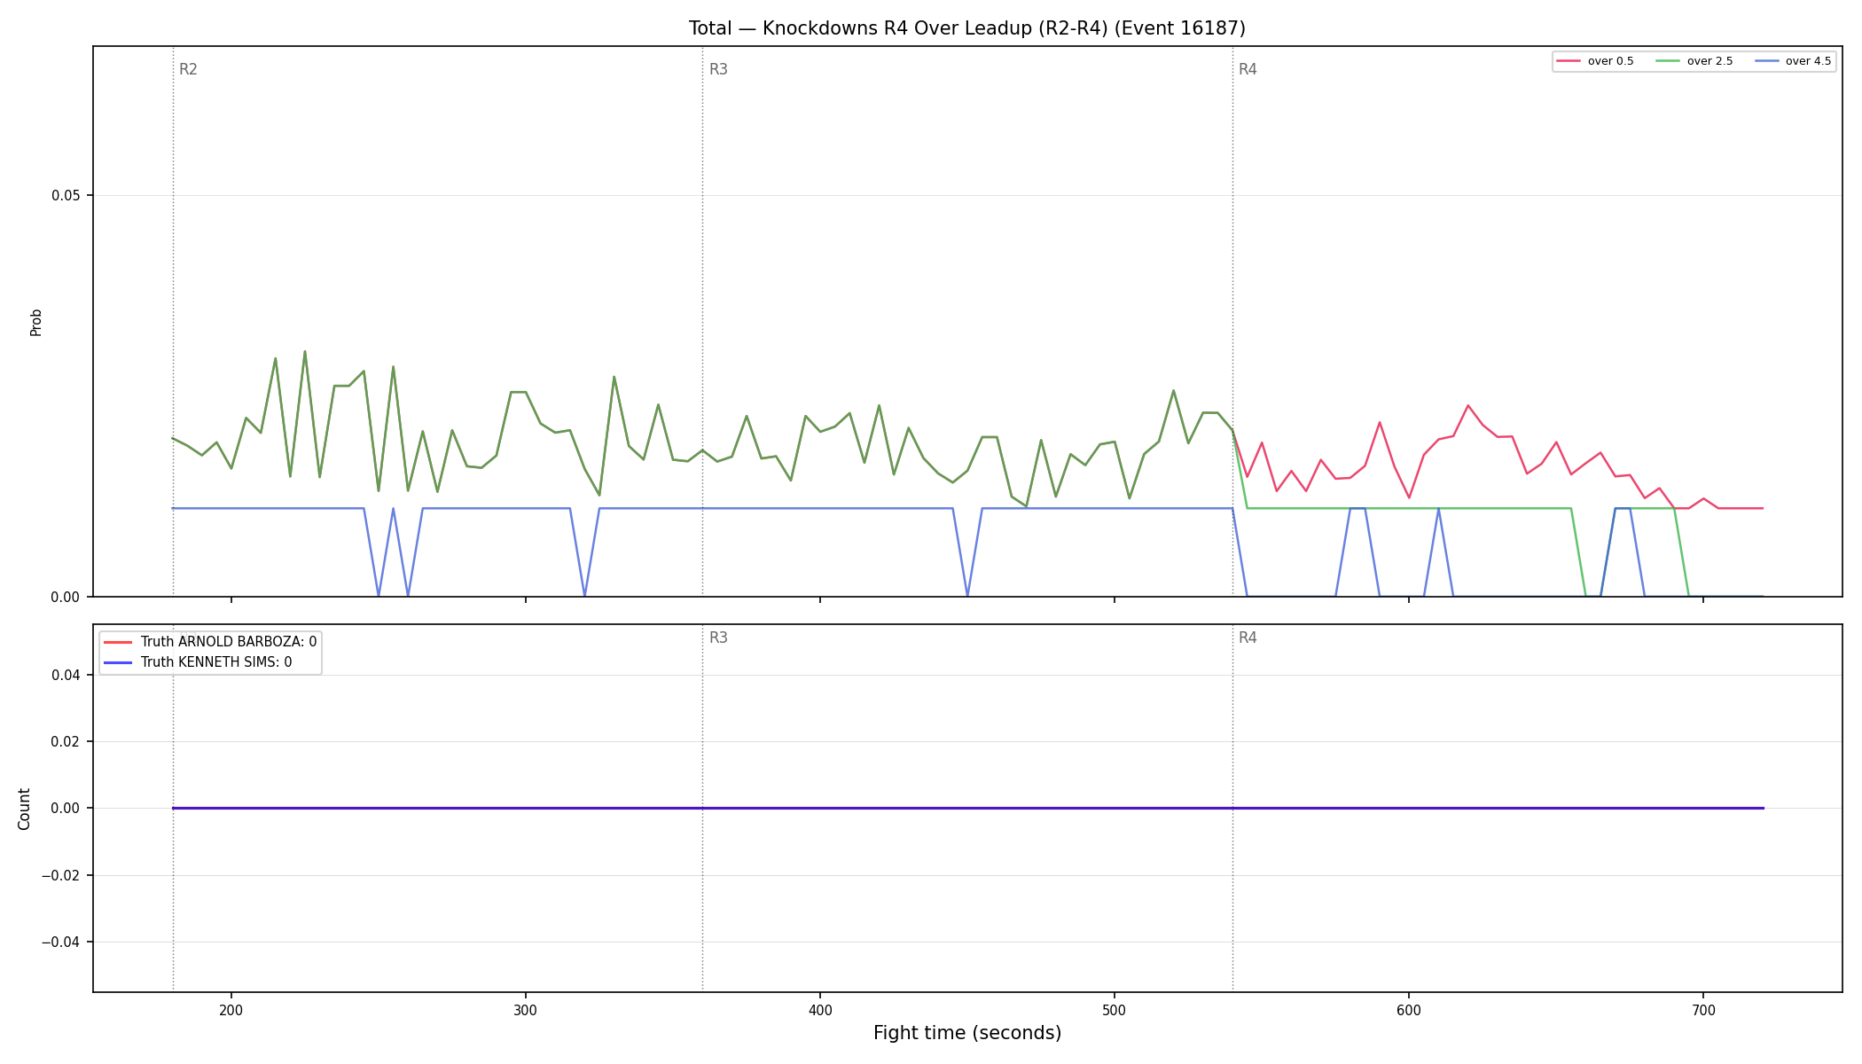Viewport: 1862px width, 1064px height.
Task: Click the −0.04 tick label on Count axis
Action: coord(60,943)
